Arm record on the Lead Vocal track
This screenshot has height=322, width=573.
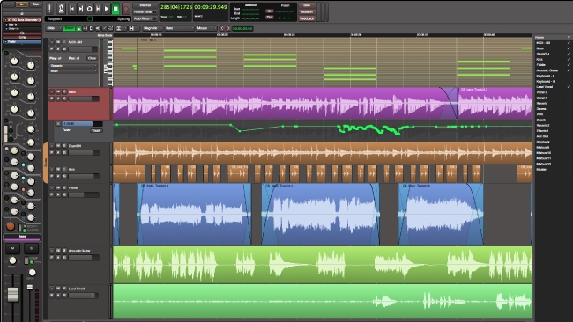point(51,289)
